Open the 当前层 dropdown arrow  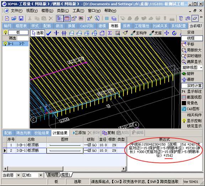coord(19,175)
